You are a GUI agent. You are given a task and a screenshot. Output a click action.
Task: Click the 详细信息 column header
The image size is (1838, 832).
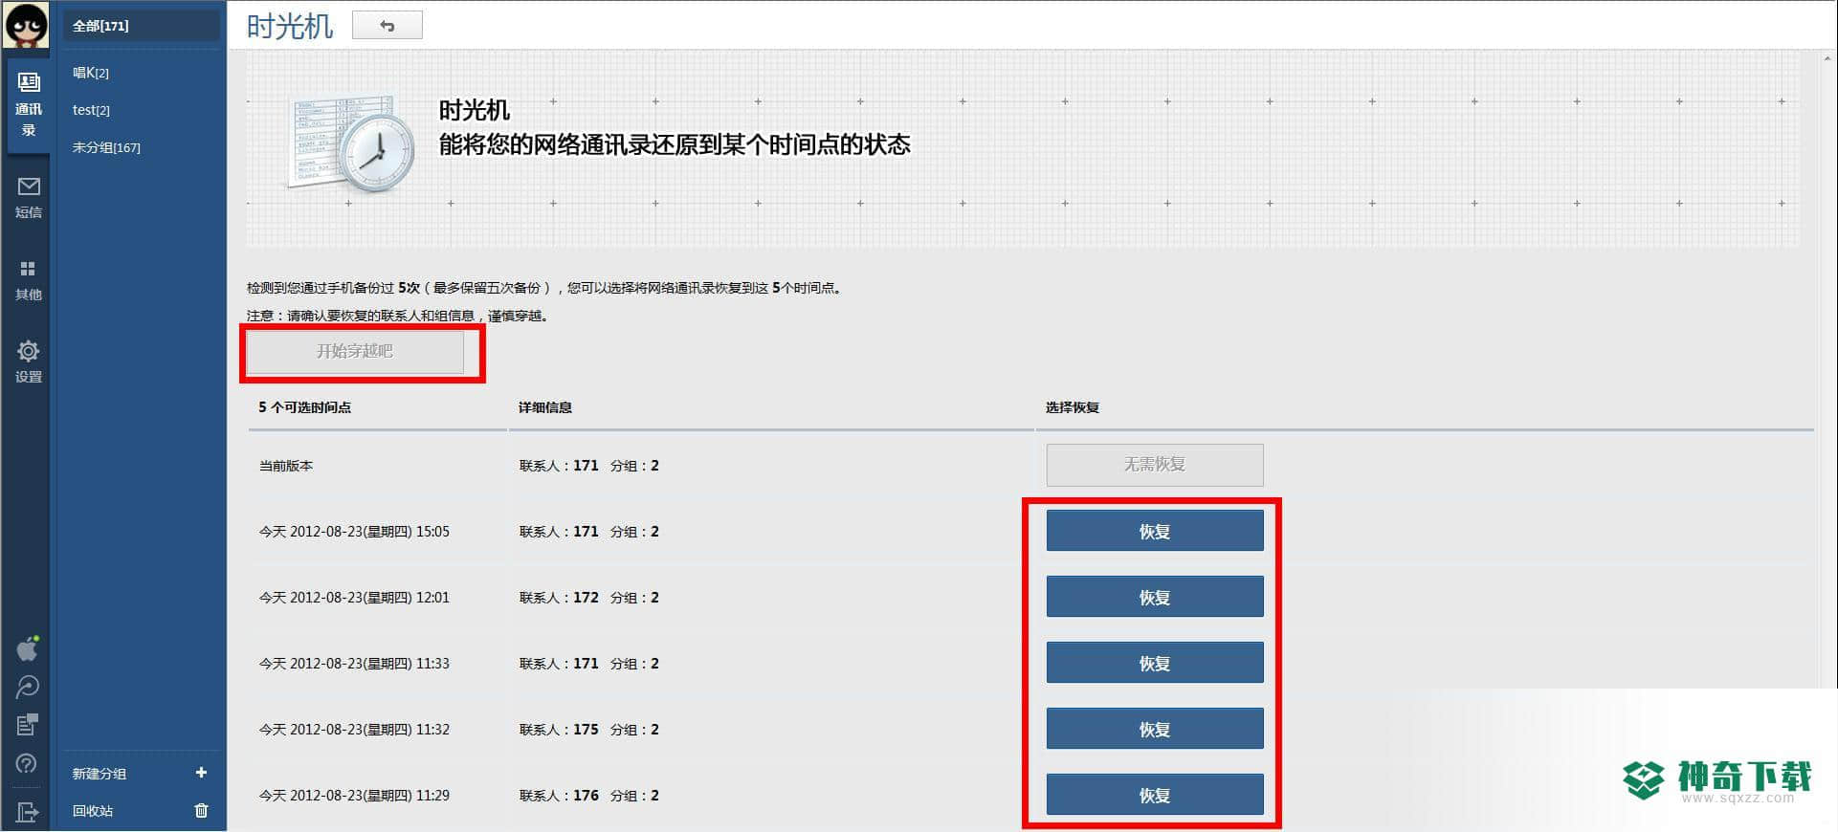545,407
